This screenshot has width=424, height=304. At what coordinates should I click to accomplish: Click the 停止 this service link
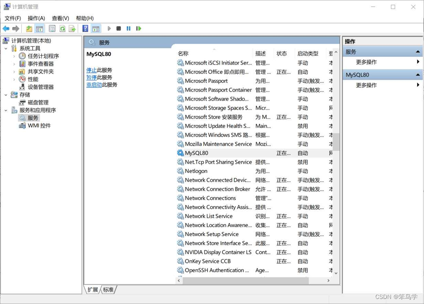[91, 70]
